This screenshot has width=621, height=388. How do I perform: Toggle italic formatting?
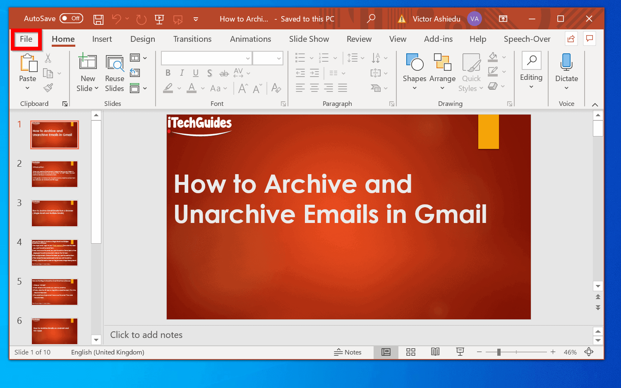click(x=181, y=72)
